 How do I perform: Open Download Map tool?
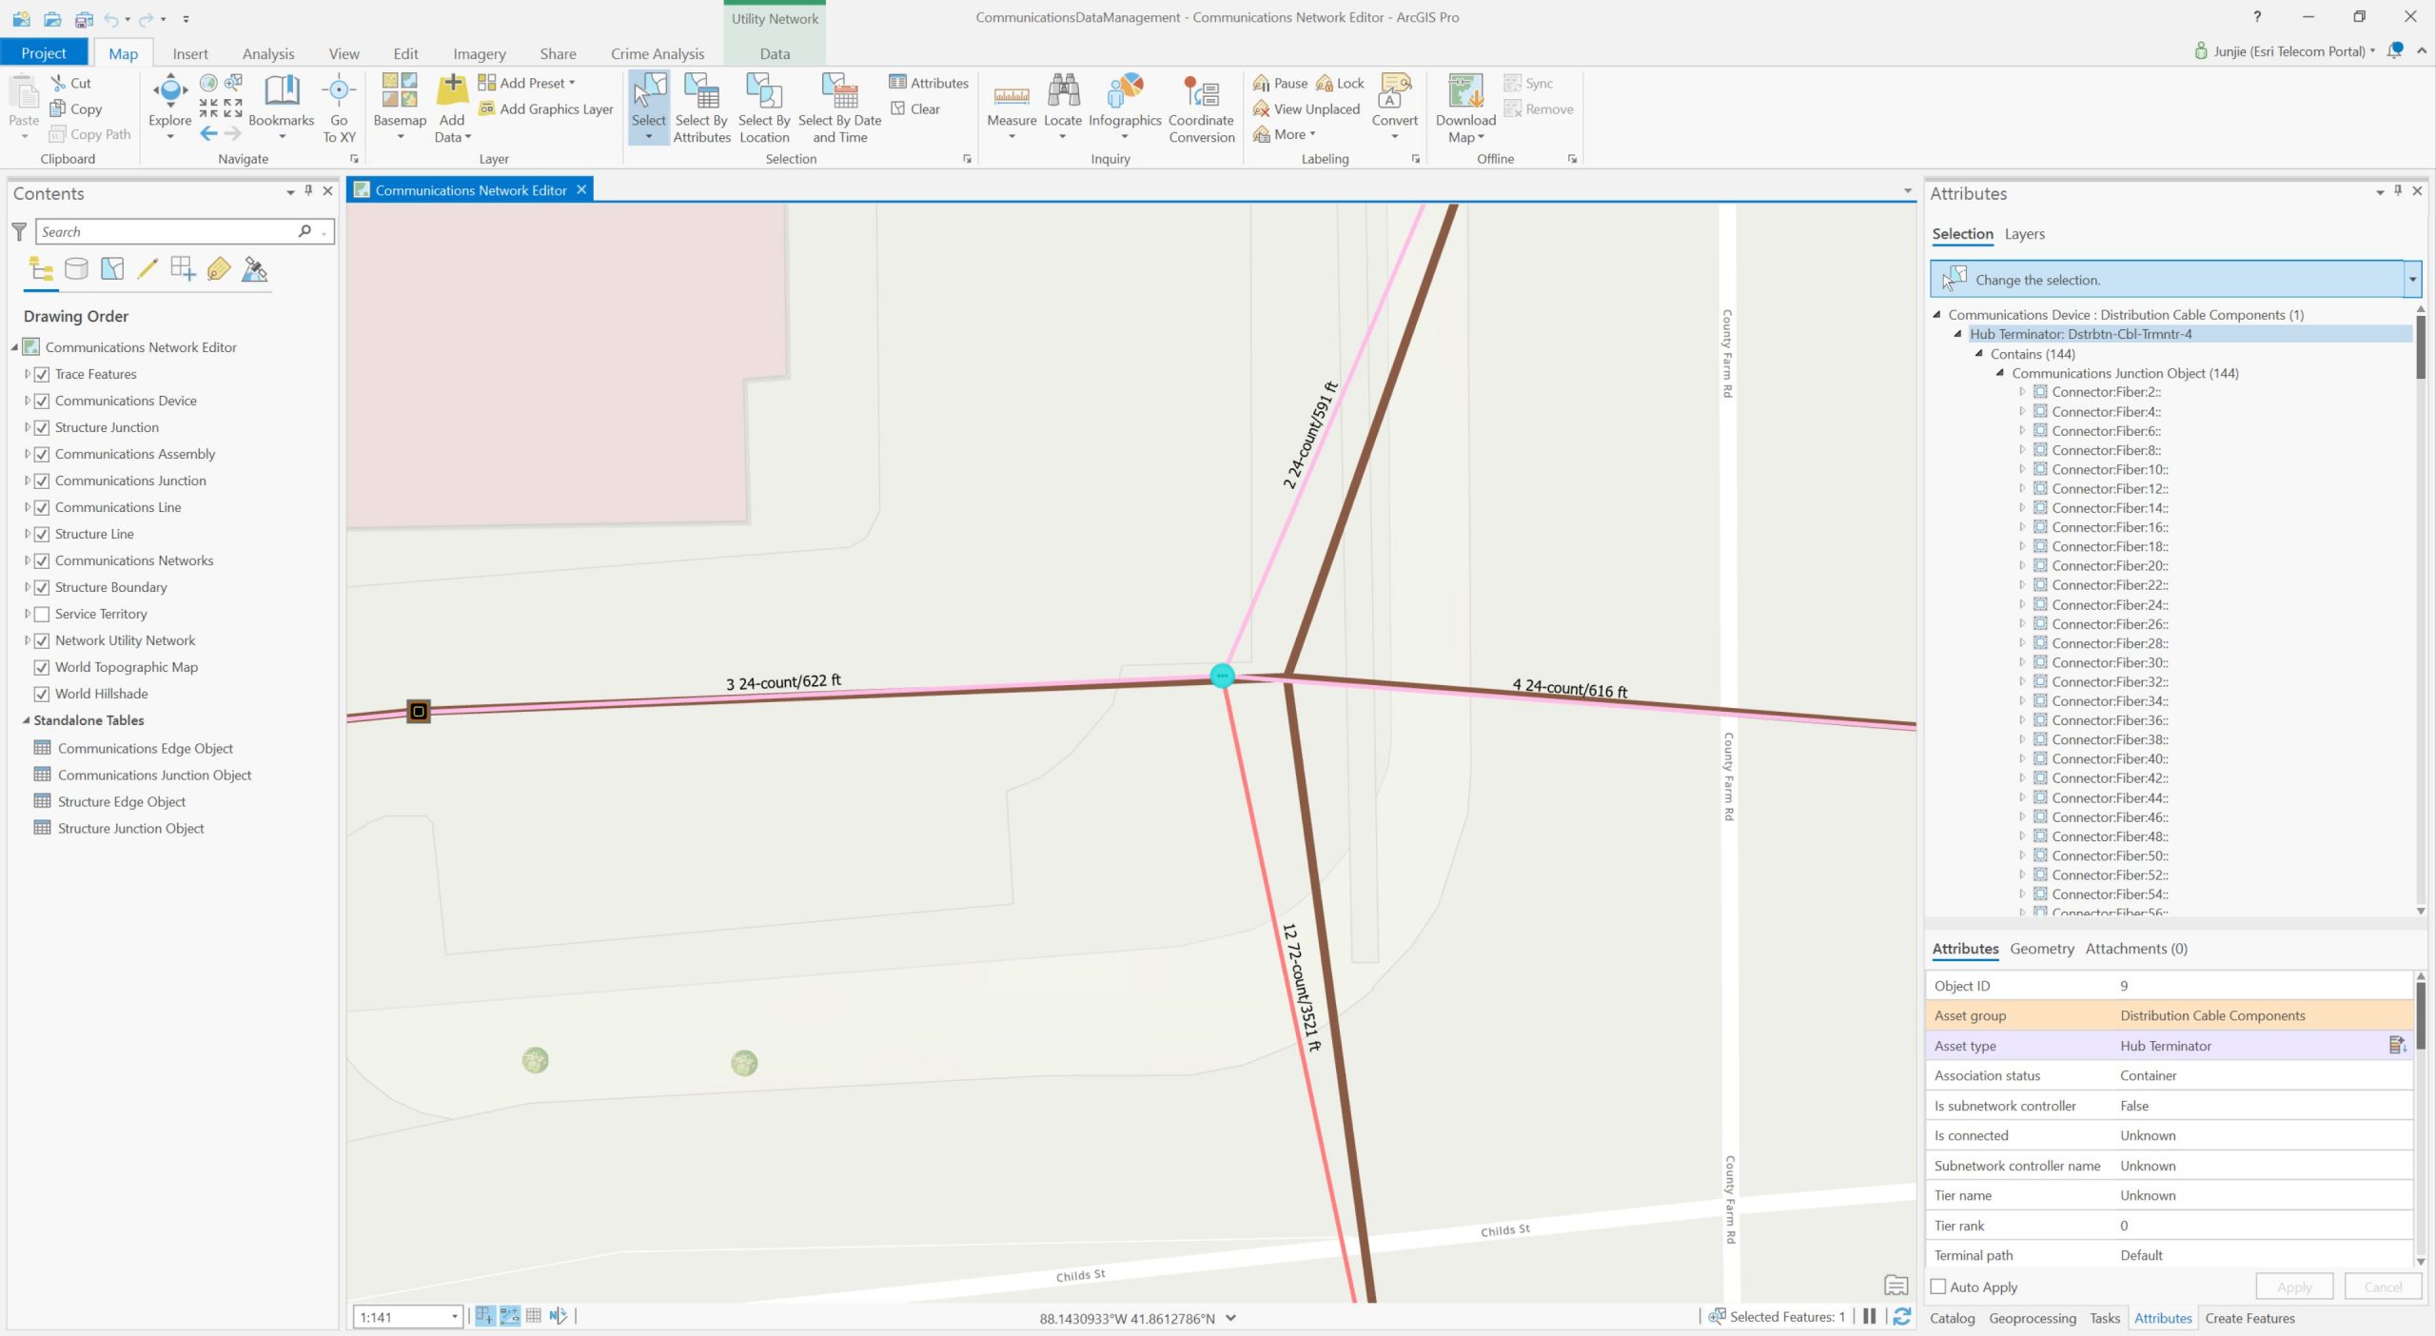[1465, 108]
